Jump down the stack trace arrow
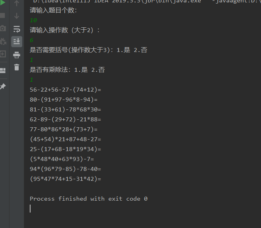 tap(17, 16)
